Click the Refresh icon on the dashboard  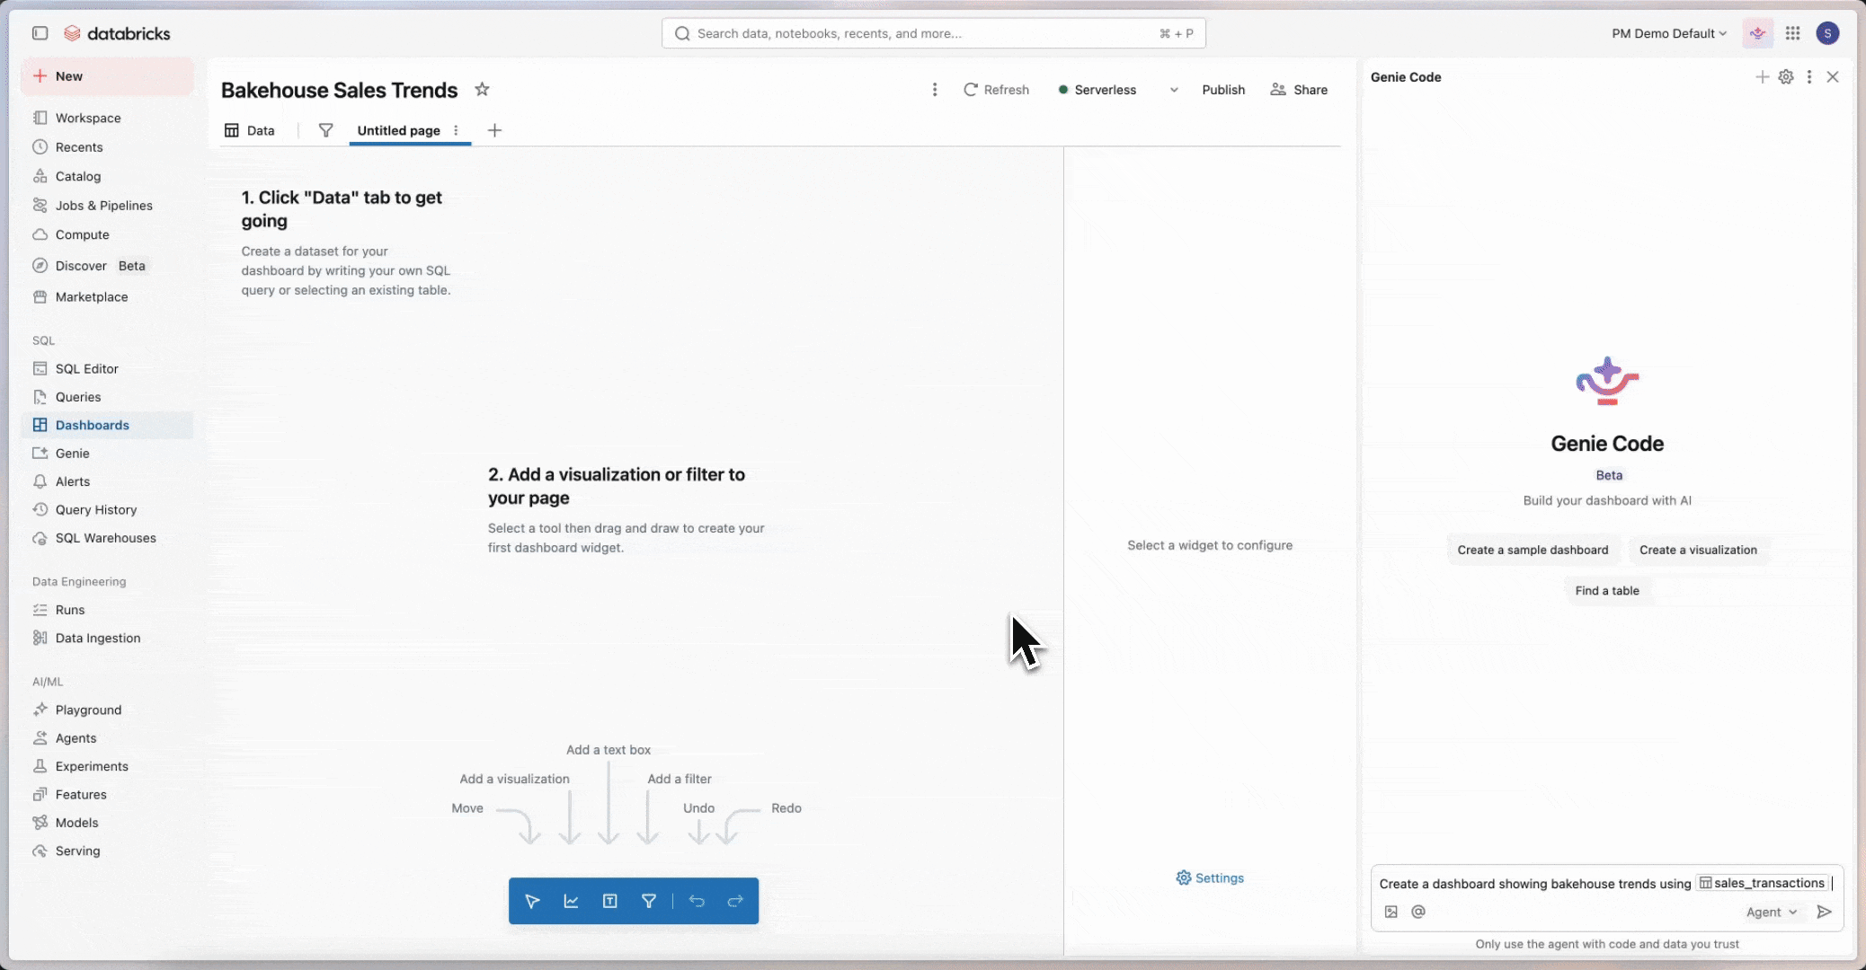point(973,89)
